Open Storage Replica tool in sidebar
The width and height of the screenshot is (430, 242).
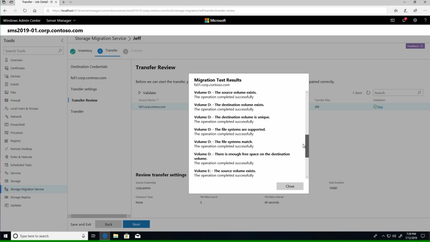coord(21,197)
